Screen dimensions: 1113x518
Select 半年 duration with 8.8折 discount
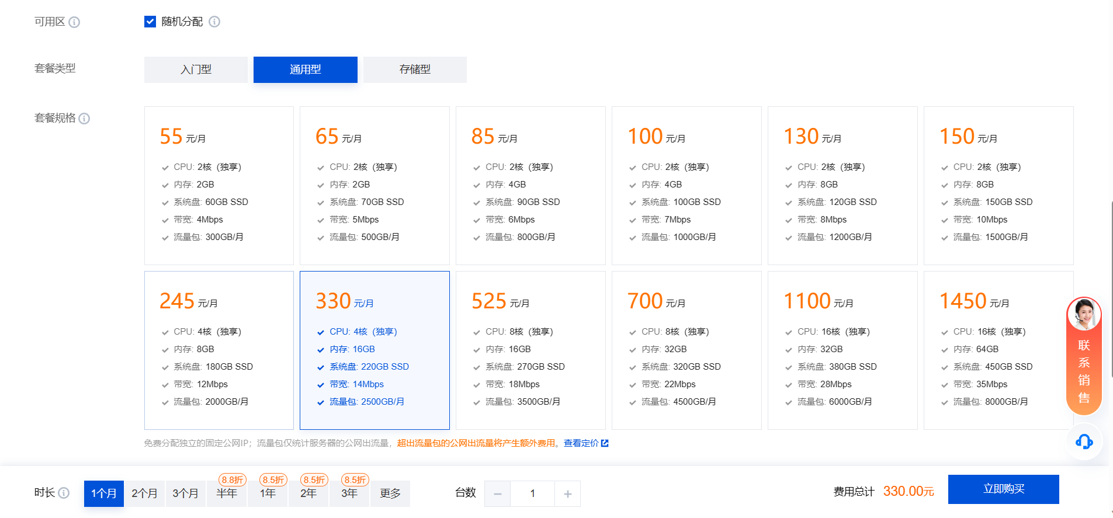click(x=227, y=493)
